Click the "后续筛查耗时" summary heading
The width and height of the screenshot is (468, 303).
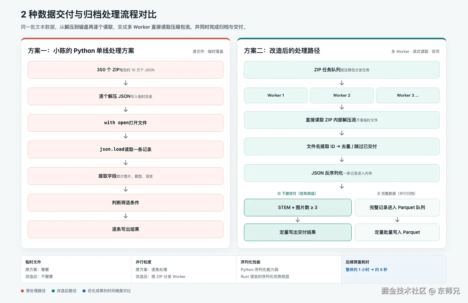(x=357, y=262)
